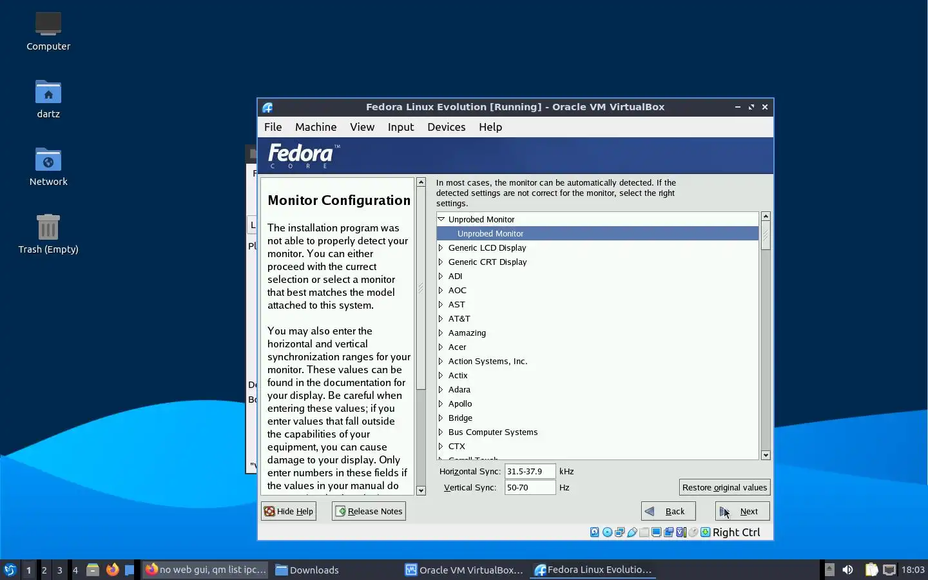
Task: Click the network tray icon
Action: [x=889, y=570]
